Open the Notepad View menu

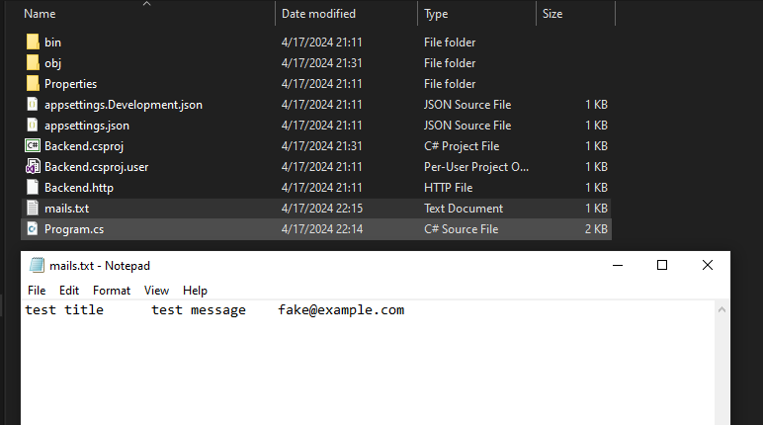pos(156,291)
